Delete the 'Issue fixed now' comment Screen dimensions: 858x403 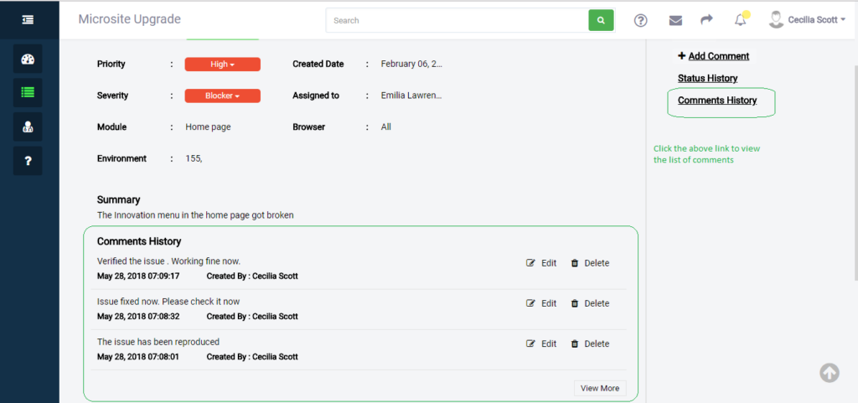[x=590, y=303]
